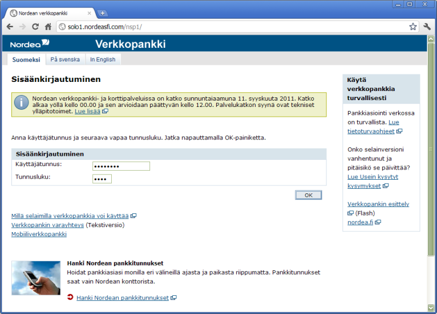Click the site icon in the address bar
The width and height of the screenshot is (437, 314).
(63, 27)
